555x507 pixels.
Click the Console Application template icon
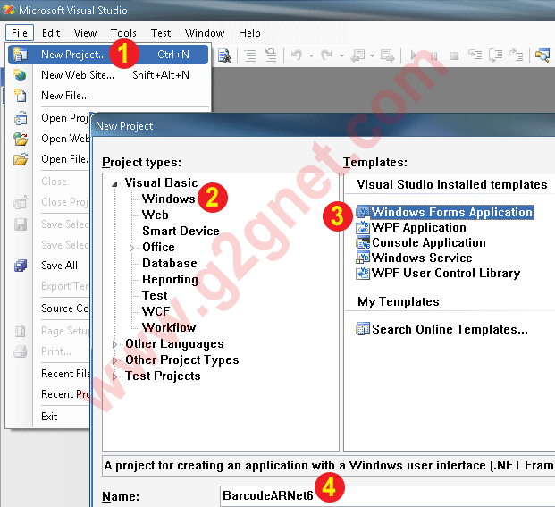363,242
